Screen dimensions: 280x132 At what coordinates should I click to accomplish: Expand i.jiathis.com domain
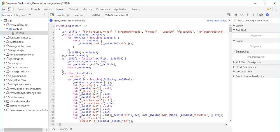coord(5,42)
